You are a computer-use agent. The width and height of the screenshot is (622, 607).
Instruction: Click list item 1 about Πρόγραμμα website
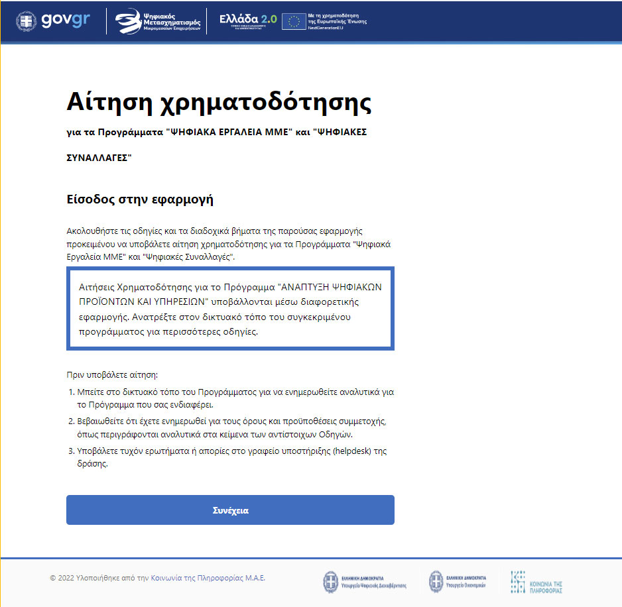click(231, 398)
